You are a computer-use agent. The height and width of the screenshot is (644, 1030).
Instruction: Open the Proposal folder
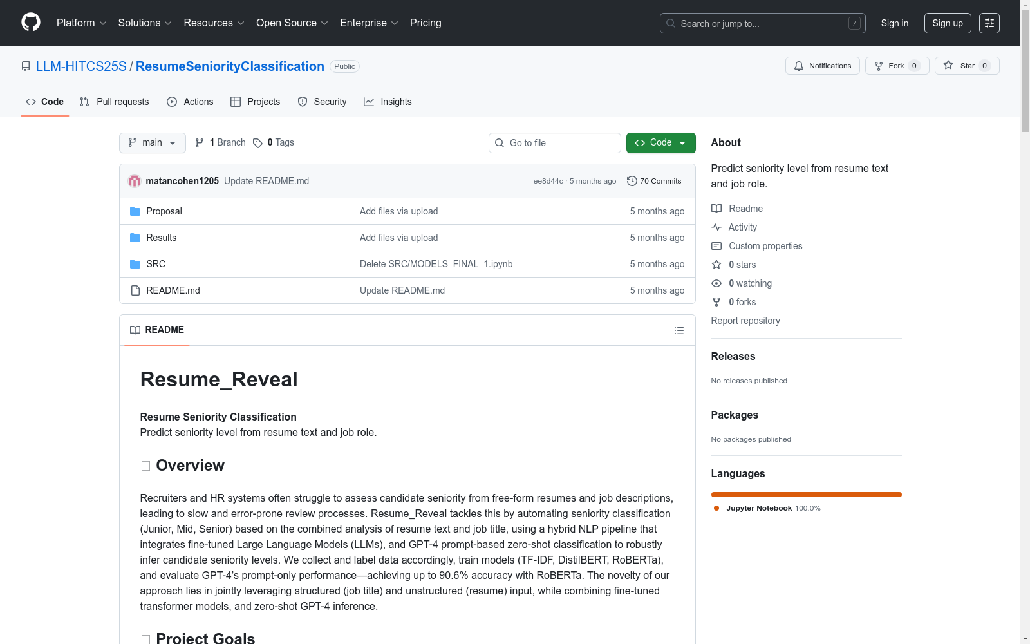164,211
